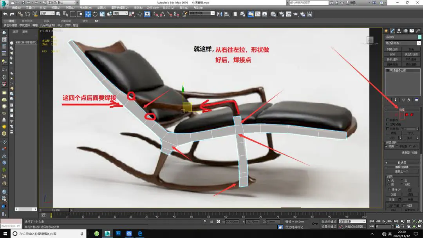Select 法线 constraint radio button
The width and height of the screenshot is (423, 238).
pyautogui.click(x=402, y=184)
